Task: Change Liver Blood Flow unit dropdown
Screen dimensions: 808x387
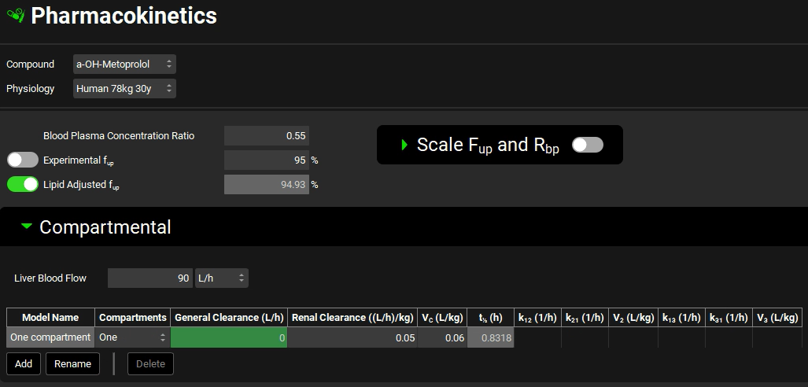Action: point(221,278)
